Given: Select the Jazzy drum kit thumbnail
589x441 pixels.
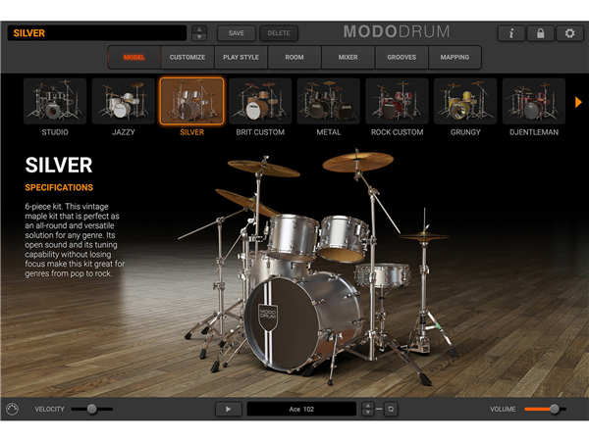Looking at the screenshot, I should point(124,101).
